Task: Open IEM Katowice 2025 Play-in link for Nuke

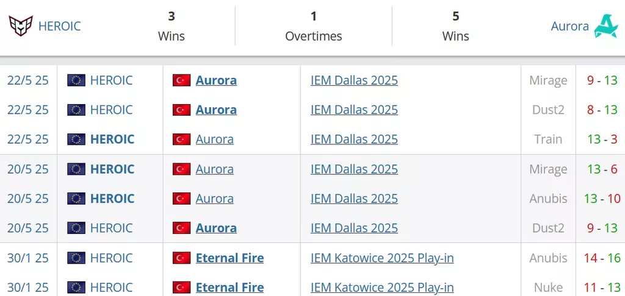Action: pyautogui.click(x=382, y=287)
